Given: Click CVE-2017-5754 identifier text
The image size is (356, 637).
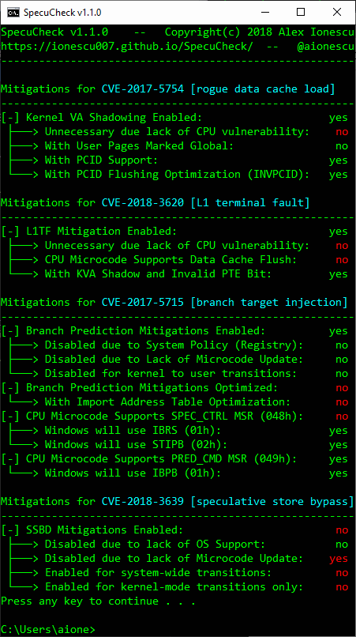Looking at the screenshot, I should (143, 89).
